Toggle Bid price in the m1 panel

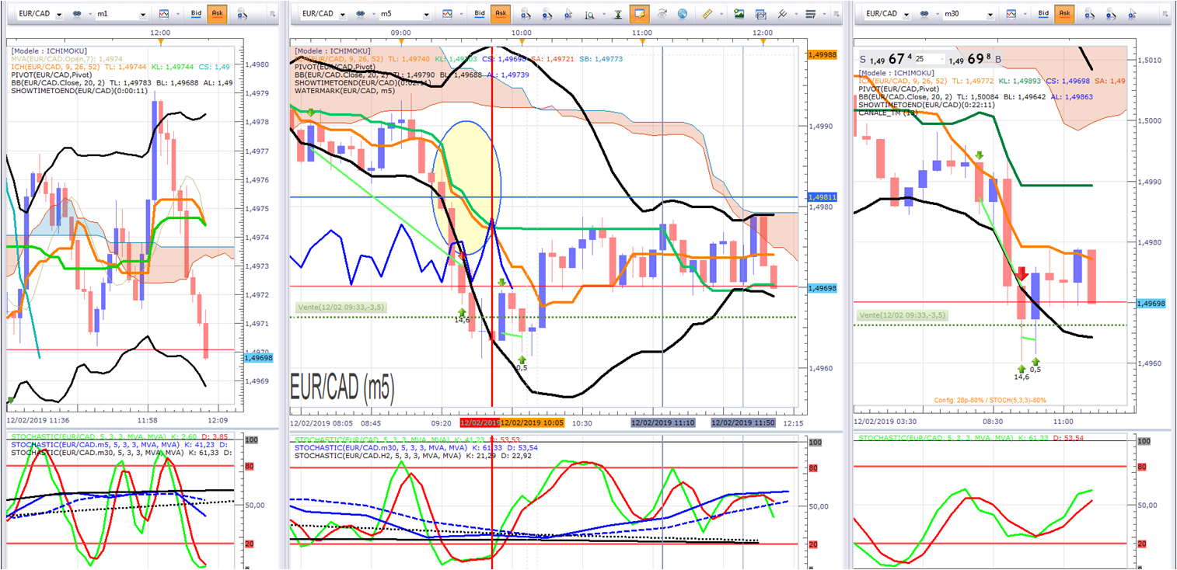[196, 14]
